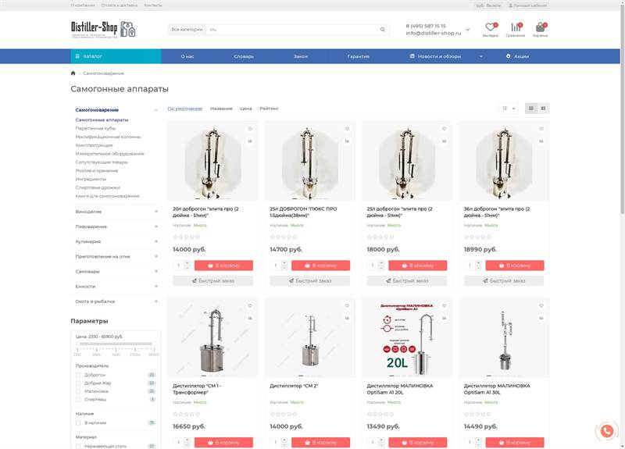Click Быстрый заказ for 18990 руб. product

(x=504, y=280)
